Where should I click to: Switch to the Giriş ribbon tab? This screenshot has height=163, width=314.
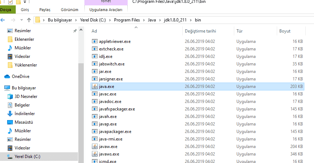tap(25, 10)
